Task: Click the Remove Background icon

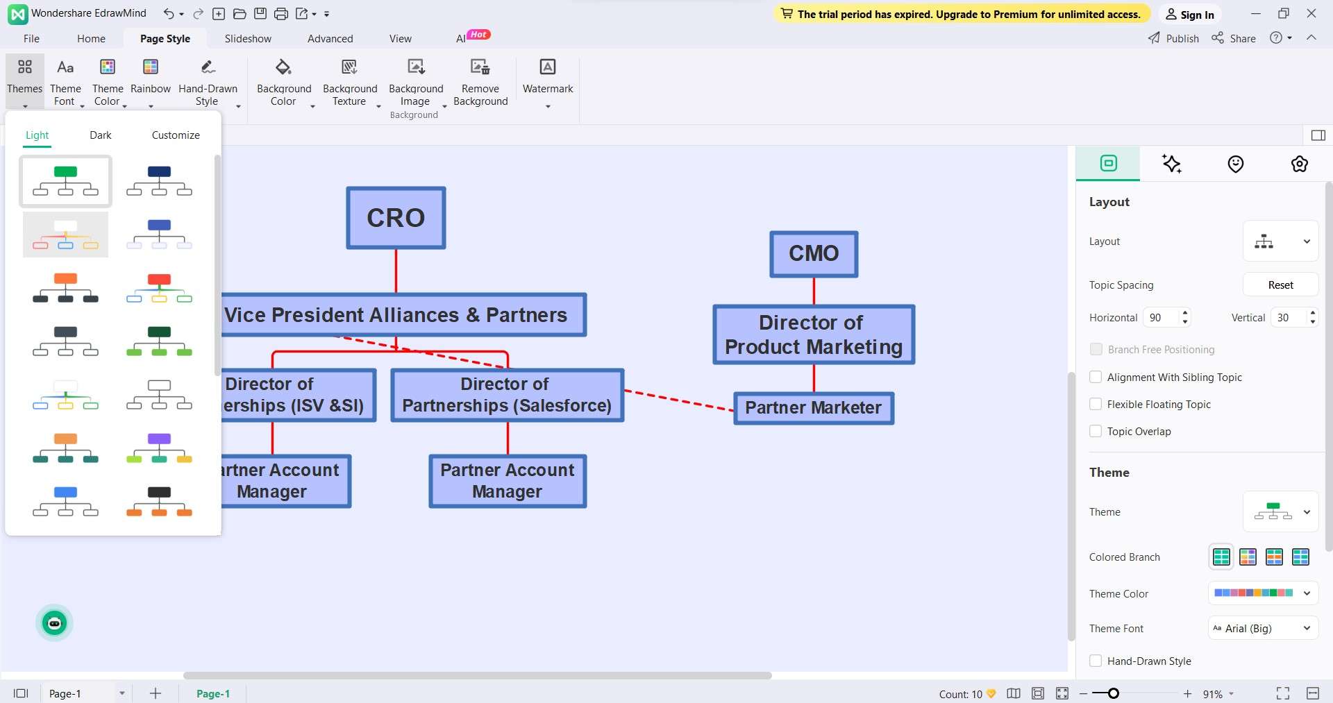Action: 480,67
